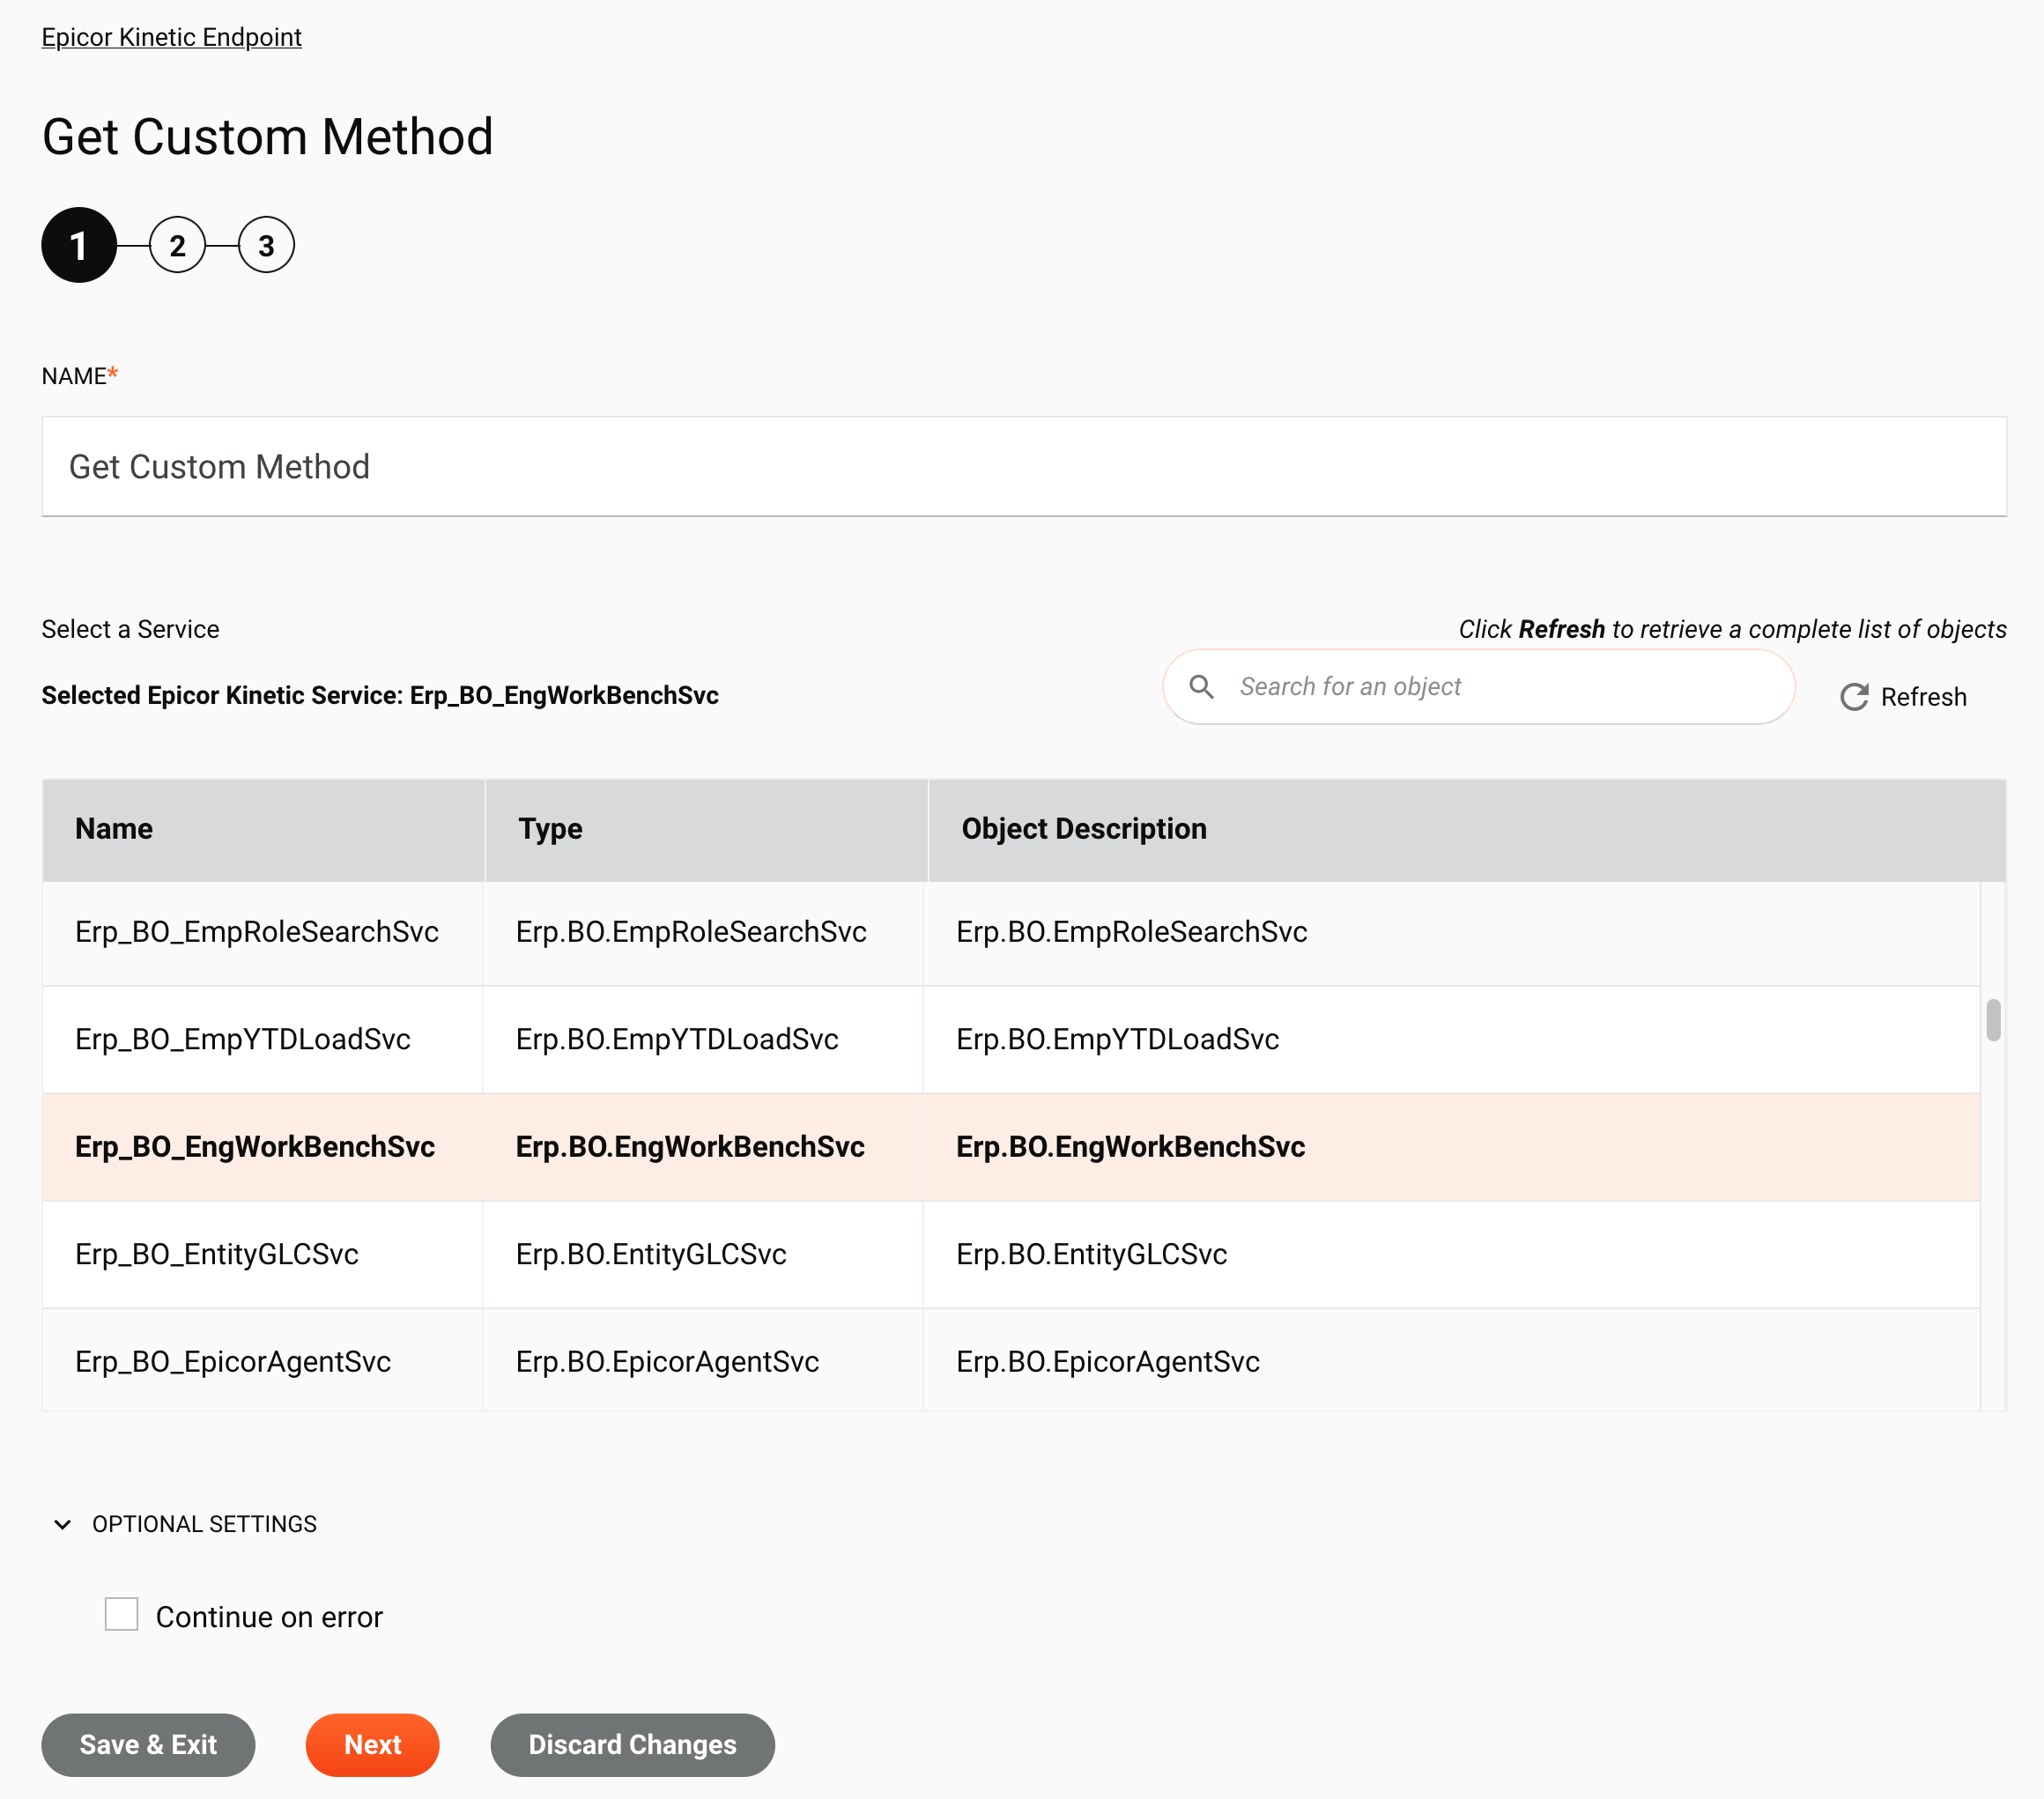Click the collapse chevron next to Optional Settings
Image resolution: width=2044 pixels, height=1799 pixels.
pyautogui.click(x=63, y=1524)
